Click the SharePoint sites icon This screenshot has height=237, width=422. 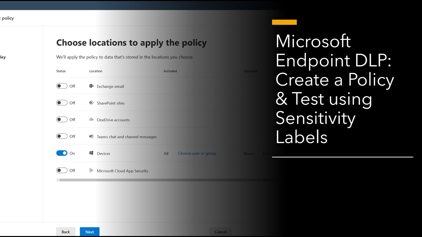pos(91,103)
